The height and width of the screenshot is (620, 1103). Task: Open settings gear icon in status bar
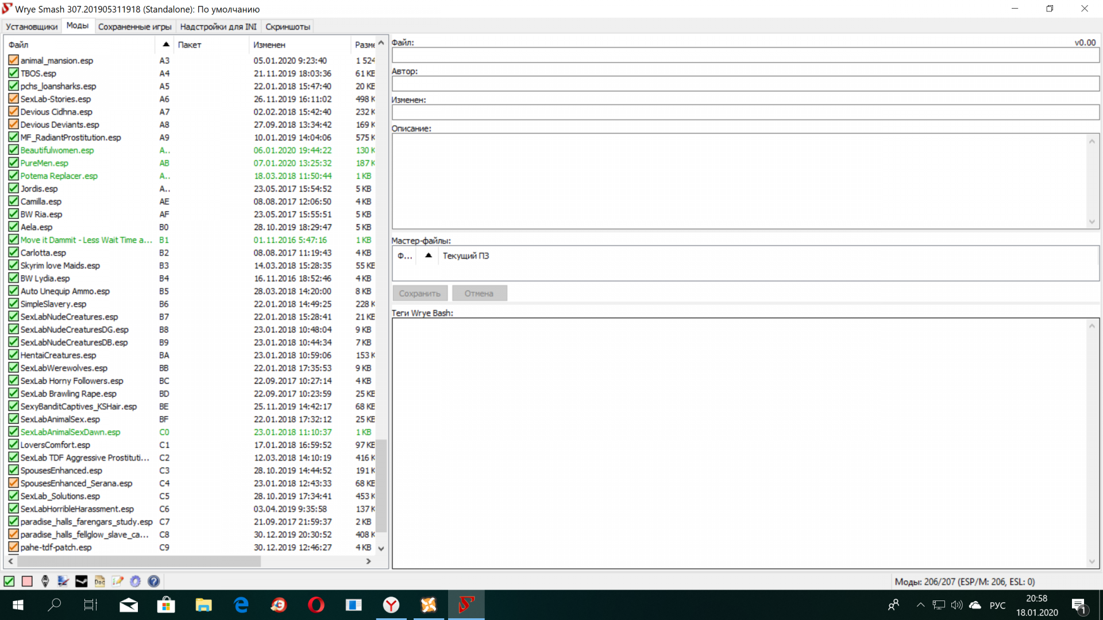tap(136, 581)
